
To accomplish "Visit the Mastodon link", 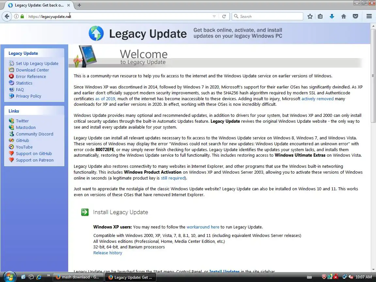I will (26, 127).
